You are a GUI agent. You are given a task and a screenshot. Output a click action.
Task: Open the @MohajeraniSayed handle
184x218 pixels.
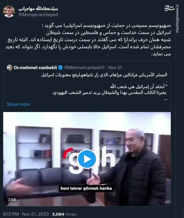pos(38,15)
